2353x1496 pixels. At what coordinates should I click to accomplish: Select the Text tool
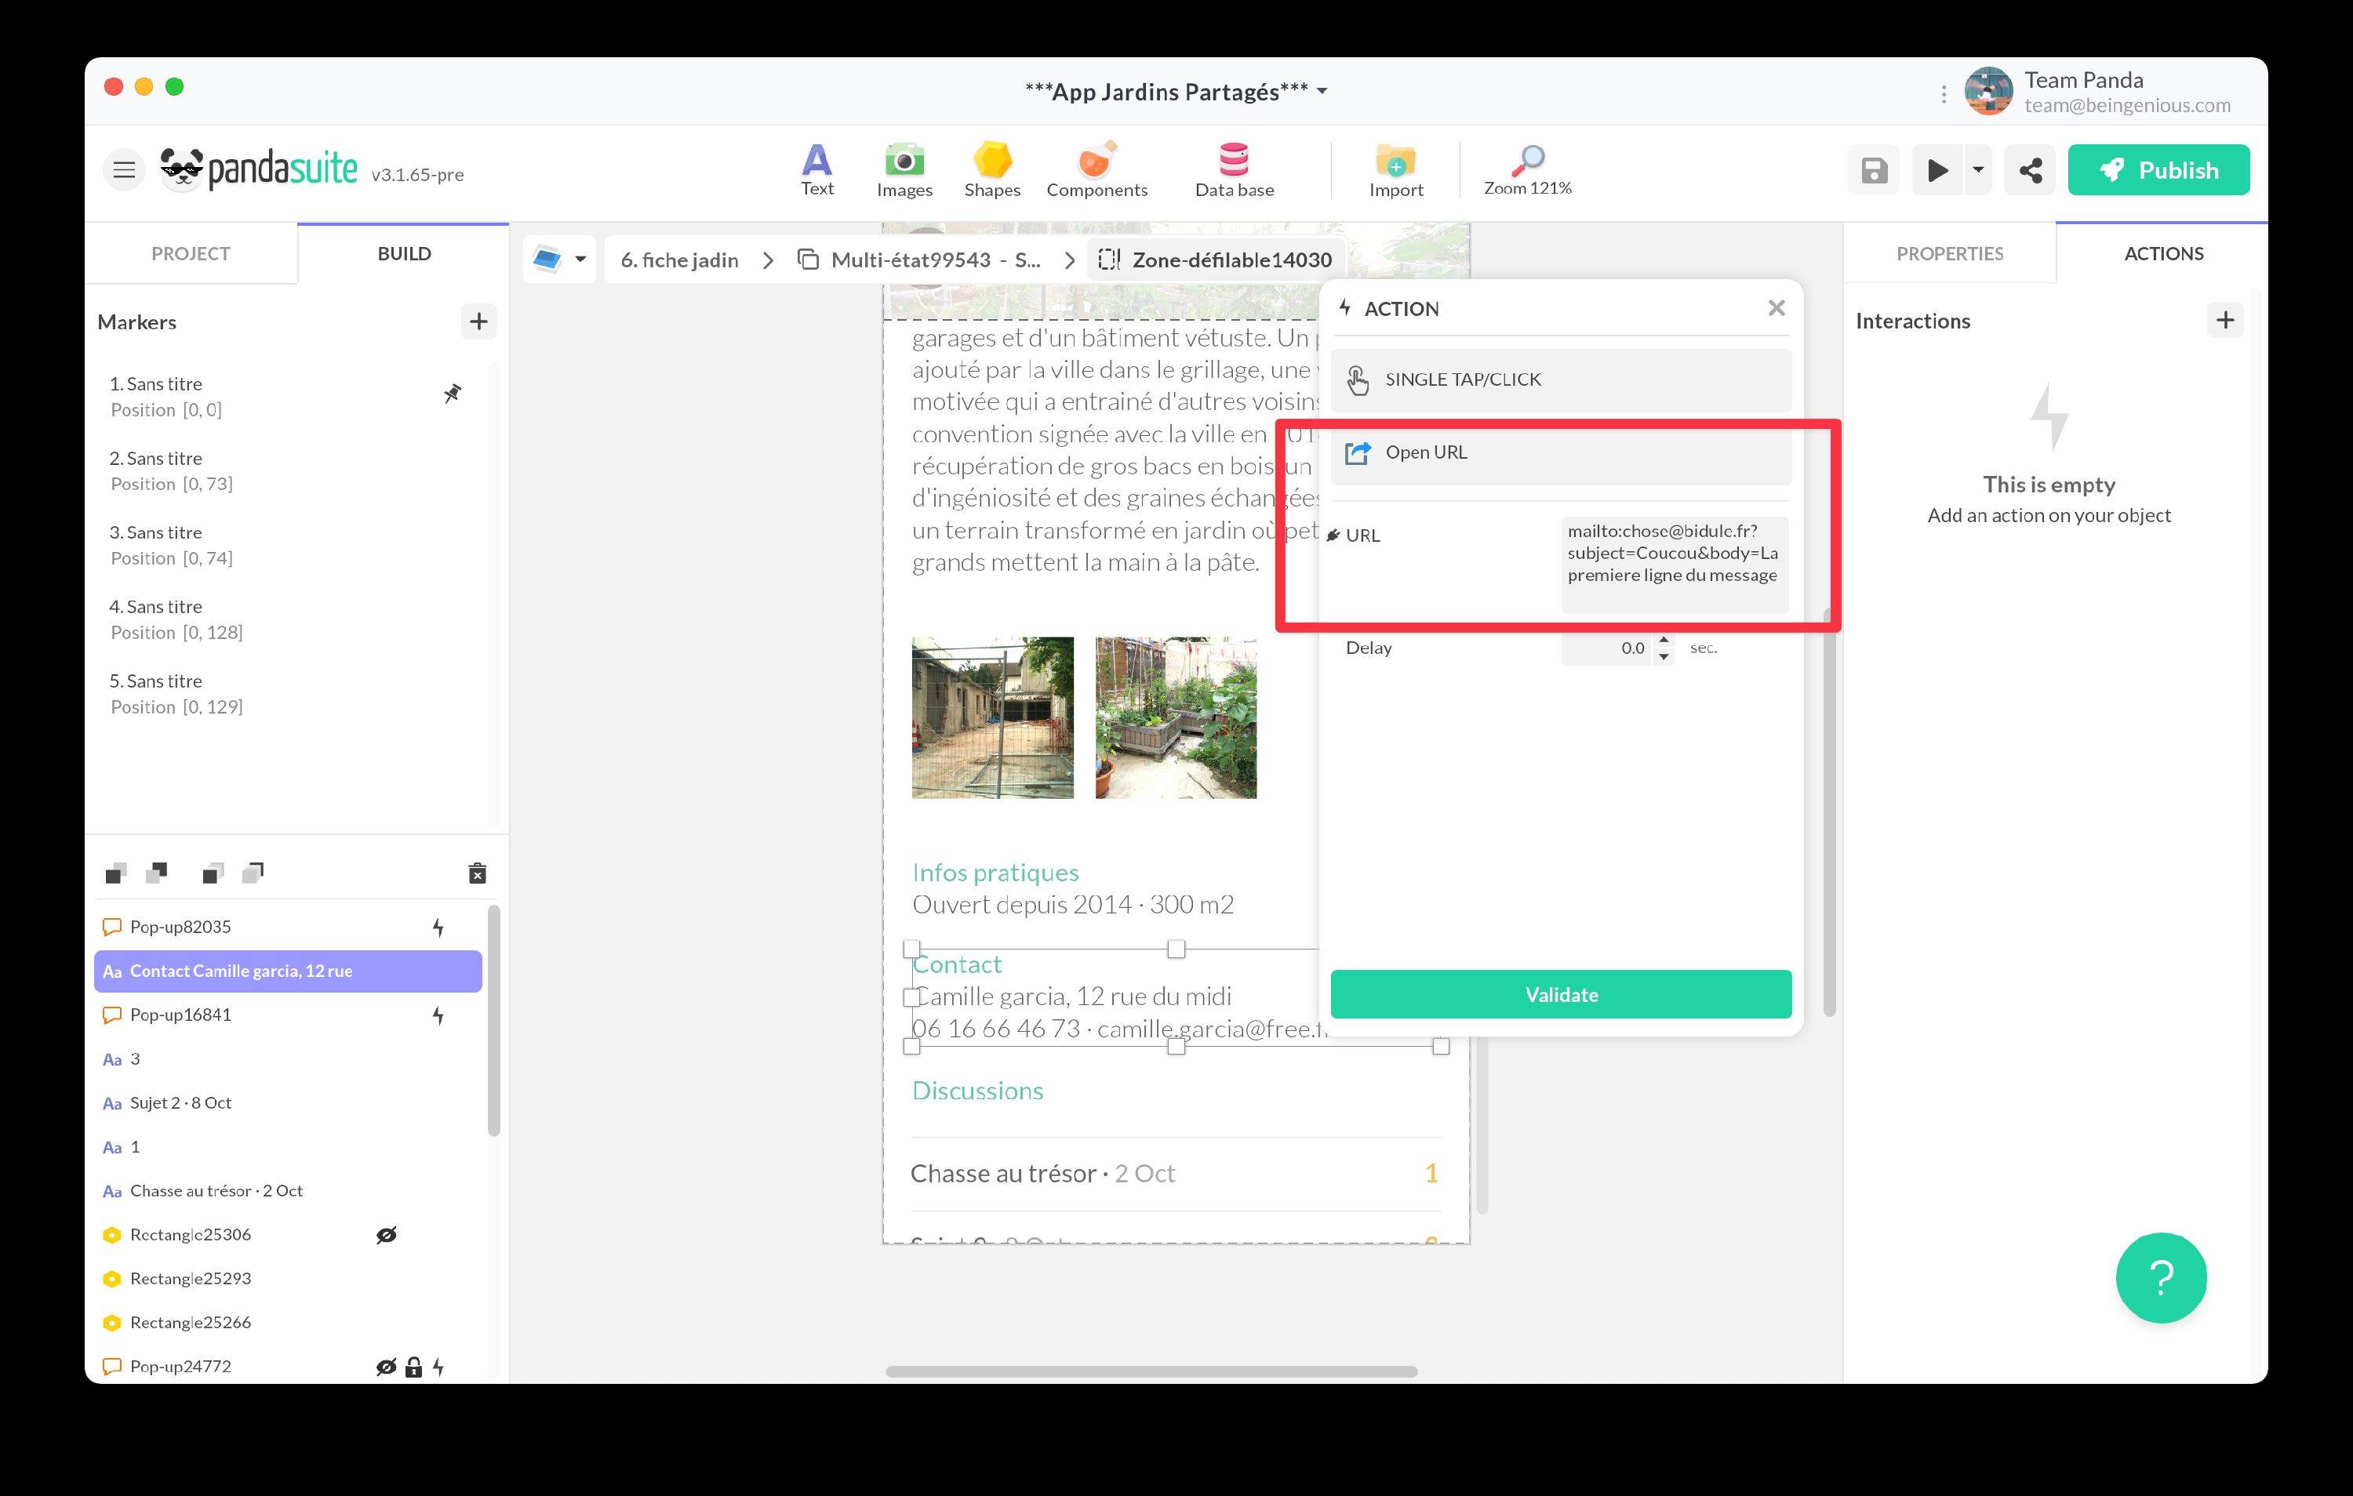817,168
